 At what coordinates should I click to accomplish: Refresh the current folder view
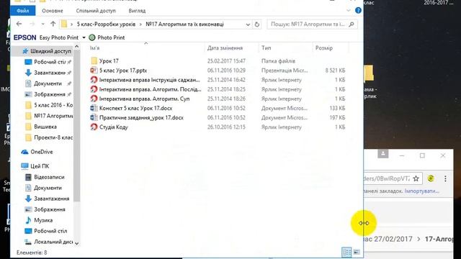[257, 24]
